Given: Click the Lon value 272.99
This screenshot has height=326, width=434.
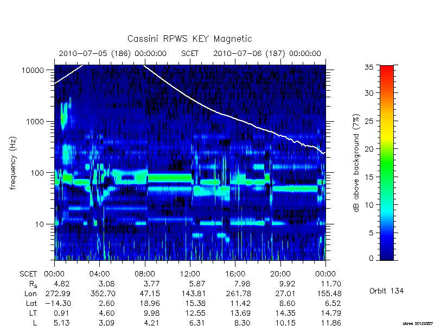Looking at the screenshot, I should (59, 293).
